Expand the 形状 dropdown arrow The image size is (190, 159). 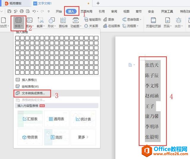click(55, 26)
